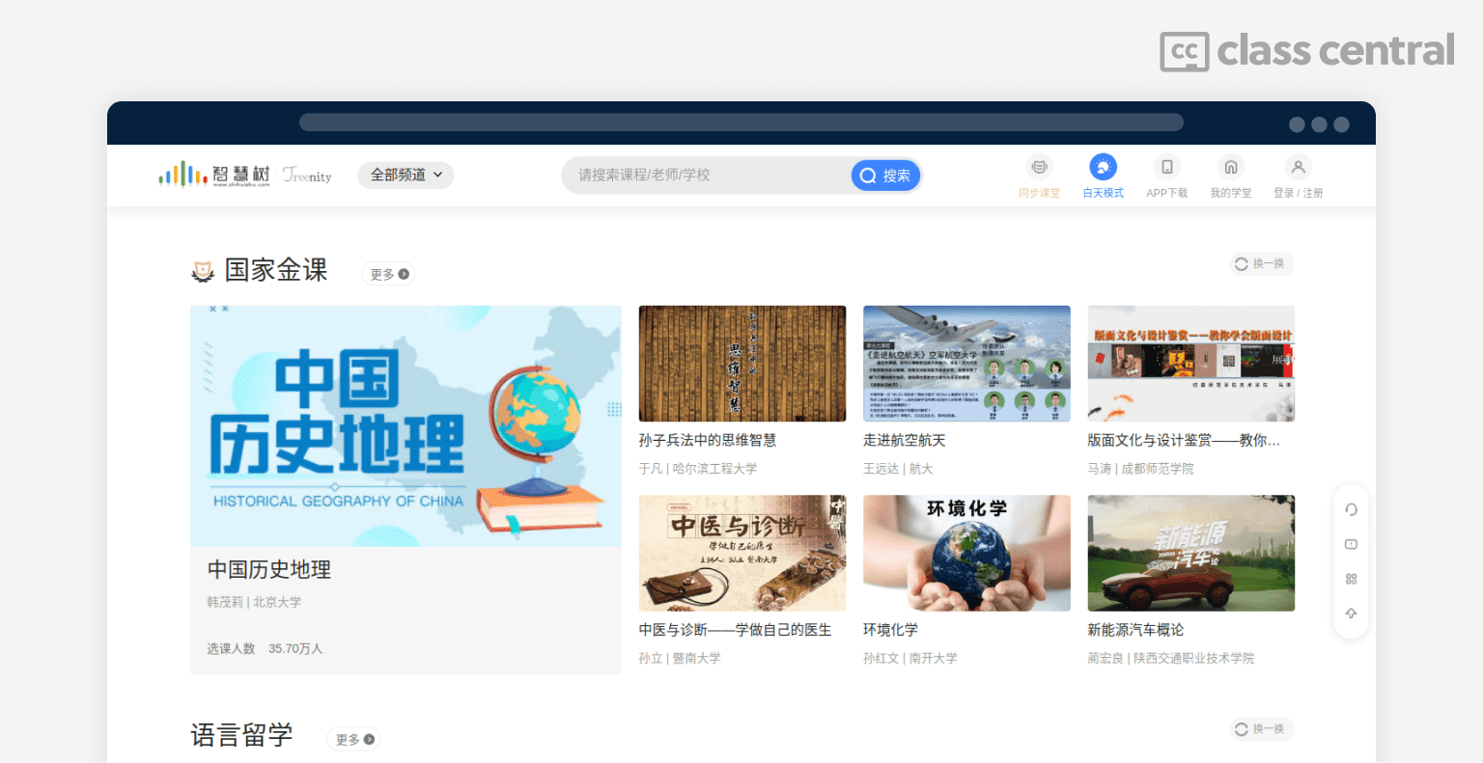Select the 环境化学 course thumbnail
The height and width of the screenshot is (763, 1483).
(x=966, y=553)
